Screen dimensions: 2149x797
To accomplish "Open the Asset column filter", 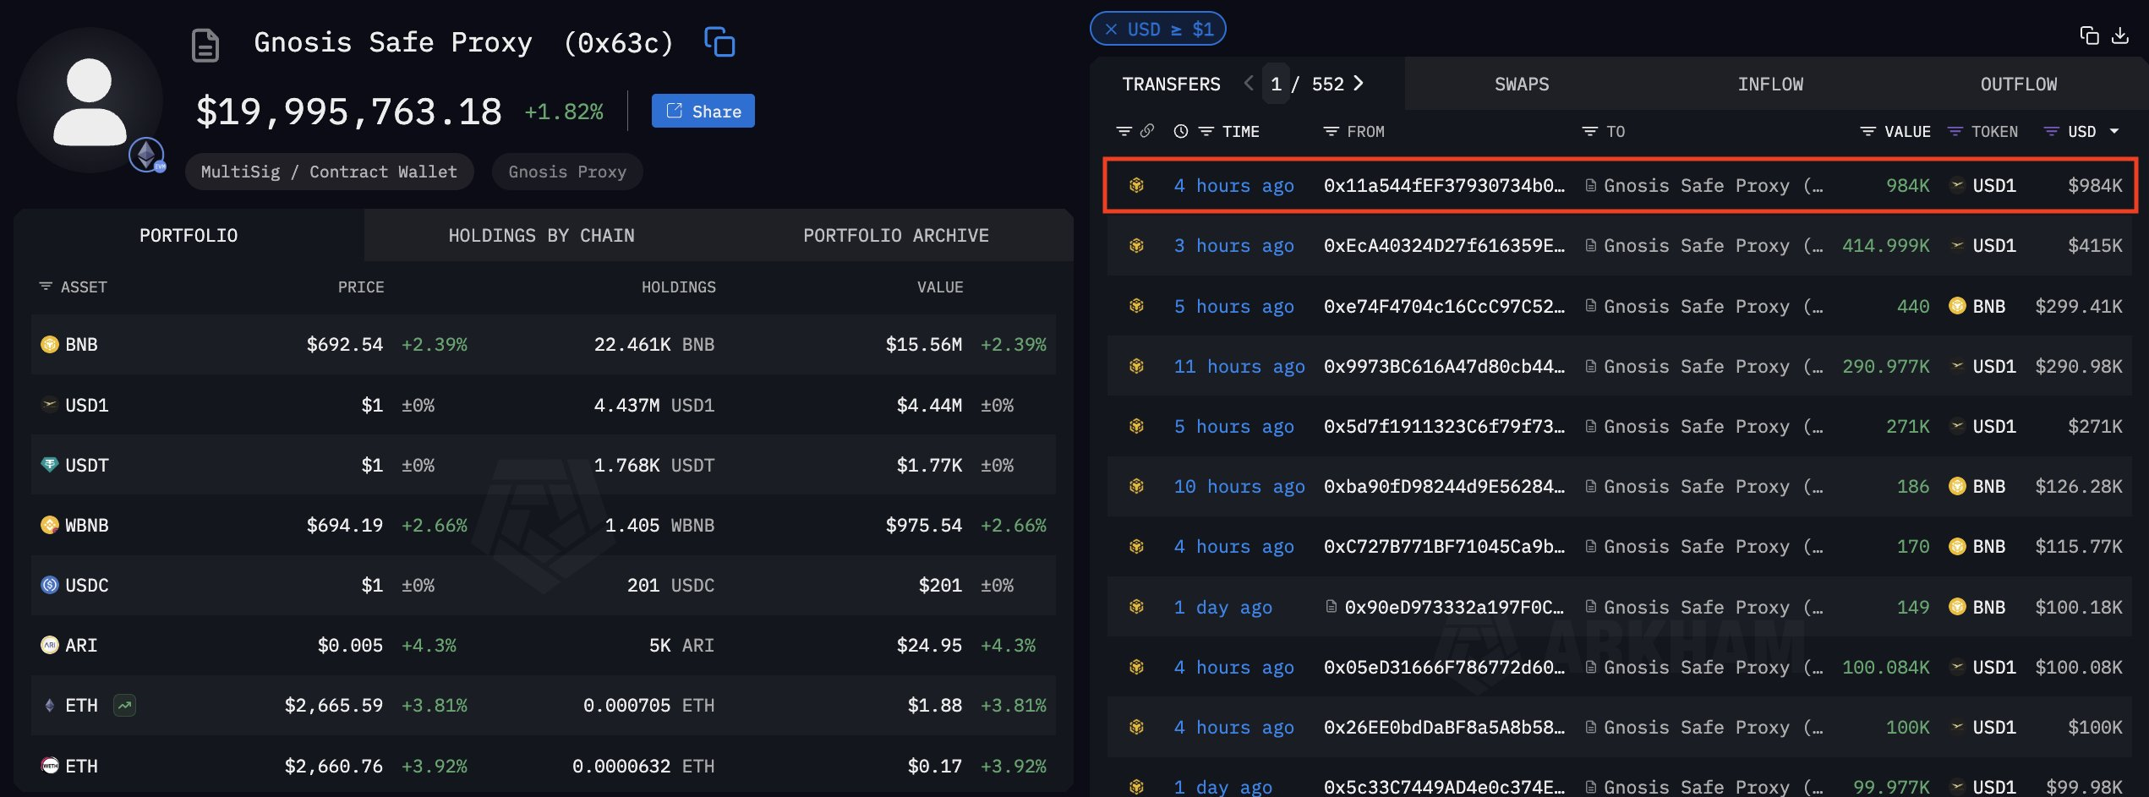I will point(46,287).
